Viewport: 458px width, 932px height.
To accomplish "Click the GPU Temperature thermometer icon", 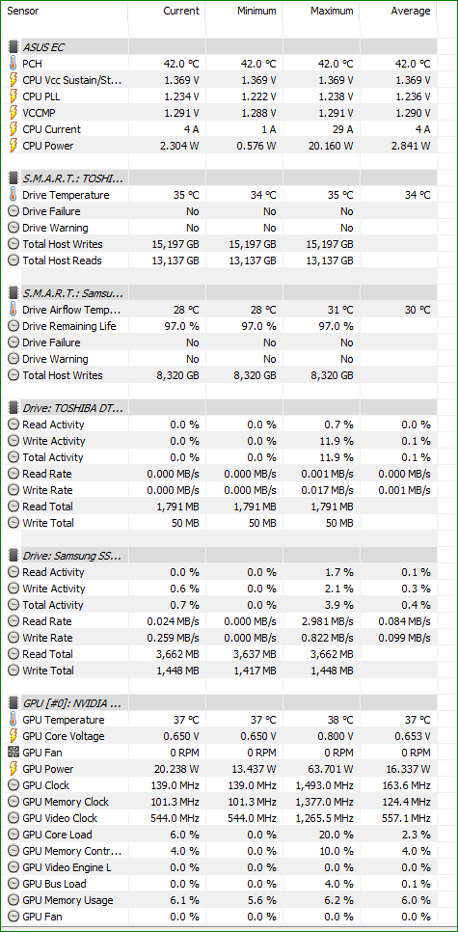I will (x=13, y=720).
